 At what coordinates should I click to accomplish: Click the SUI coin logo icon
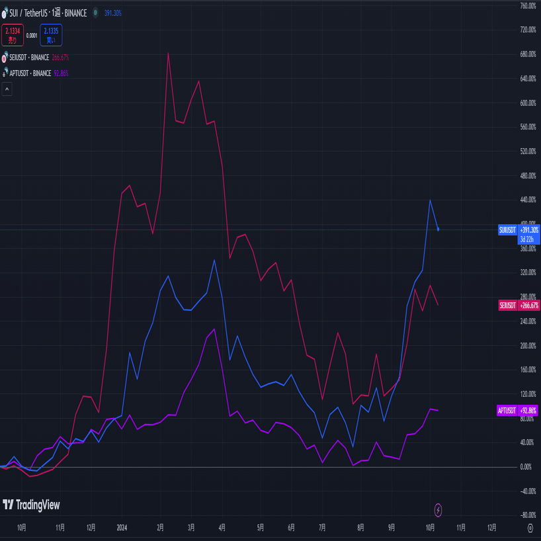pyautogui.click(x=5, y=13)
